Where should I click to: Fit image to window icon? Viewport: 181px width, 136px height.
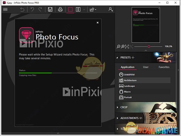click(131, 47)
